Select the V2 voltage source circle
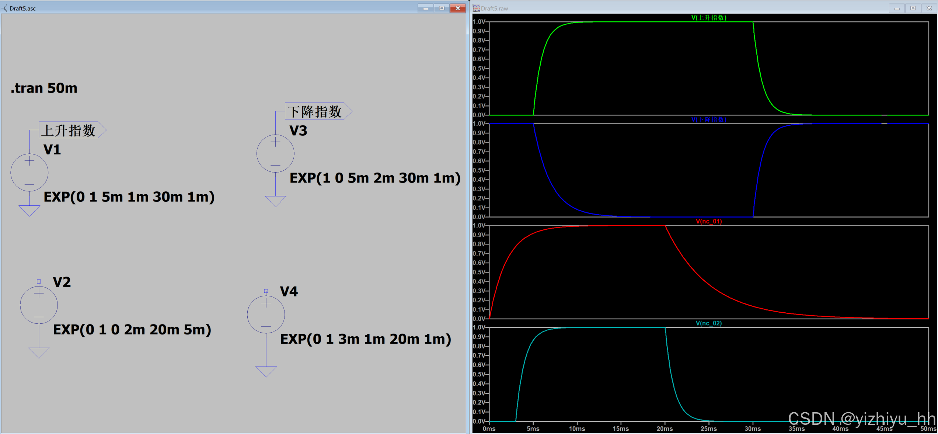This screenshot has width=938, height=434. (39, 305)
